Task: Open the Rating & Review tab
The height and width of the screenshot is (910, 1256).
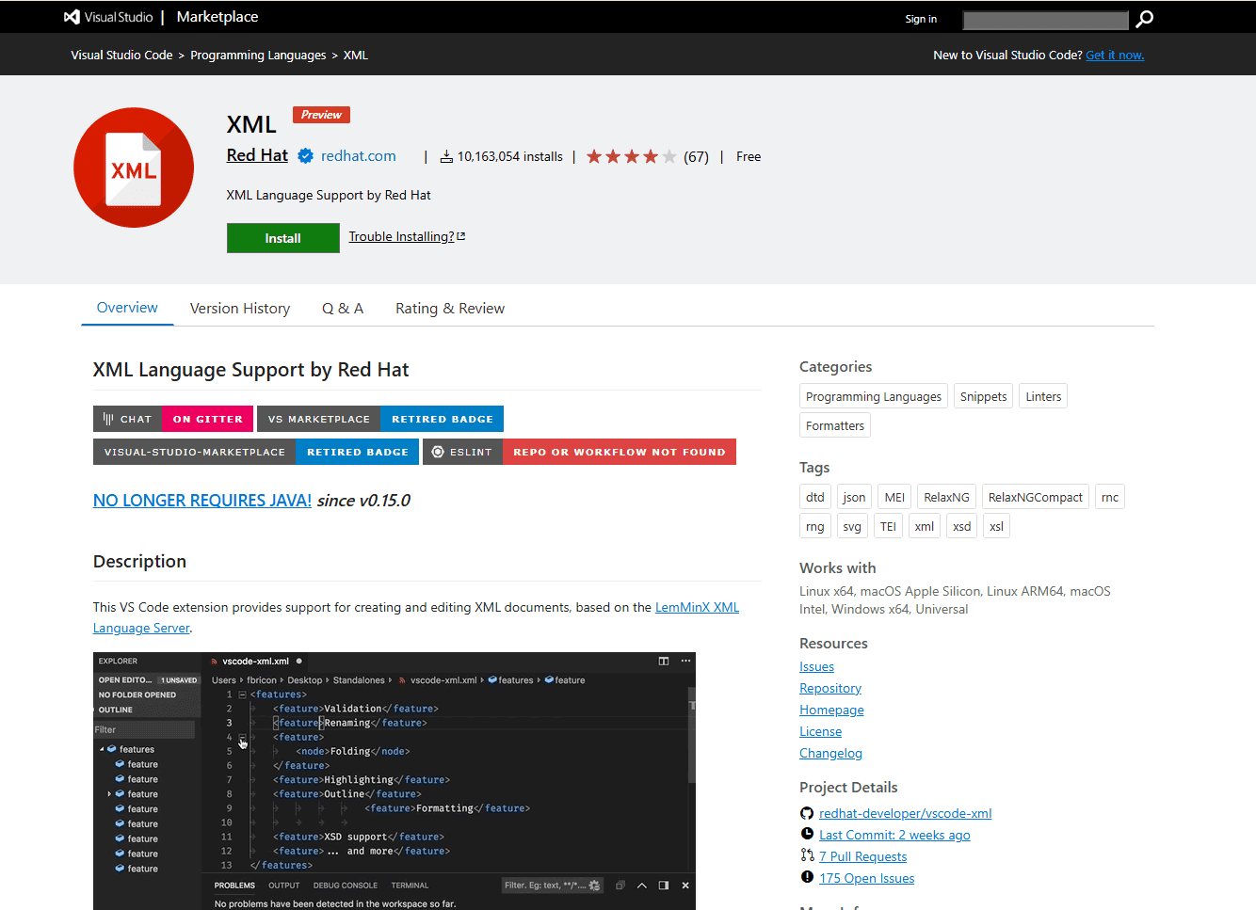Action: pos(450,309)
